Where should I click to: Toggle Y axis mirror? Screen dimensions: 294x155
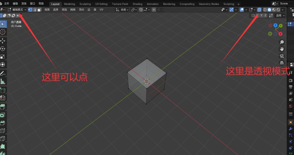tap(261, 15)
